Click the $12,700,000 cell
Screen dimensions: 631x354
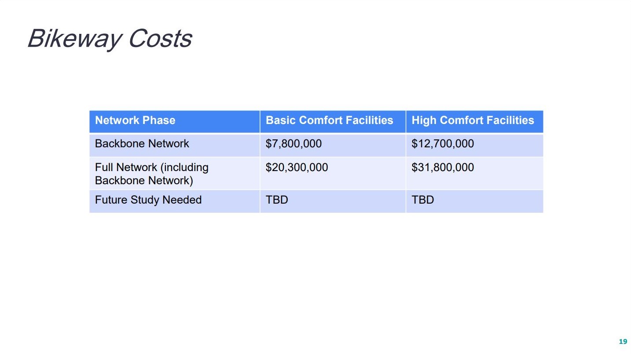pos(442,144)
